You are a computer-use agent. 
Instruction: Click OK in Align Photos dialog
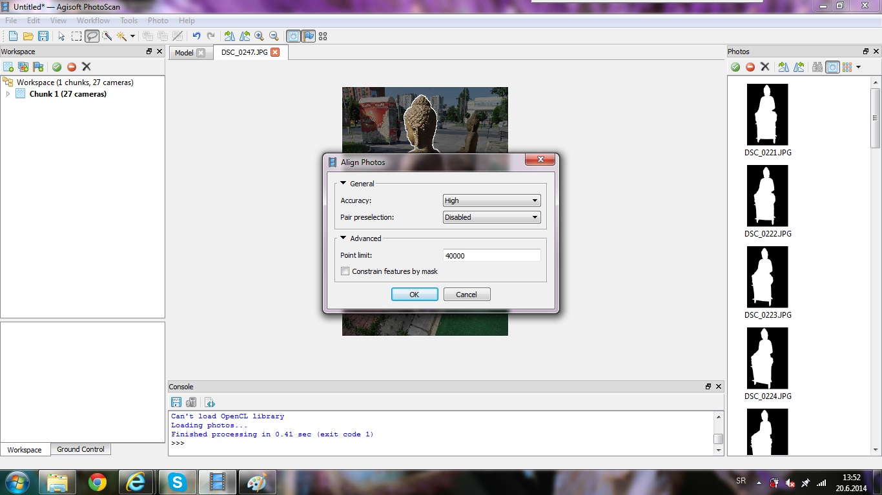pyautogui.click(x=415, y=295)
